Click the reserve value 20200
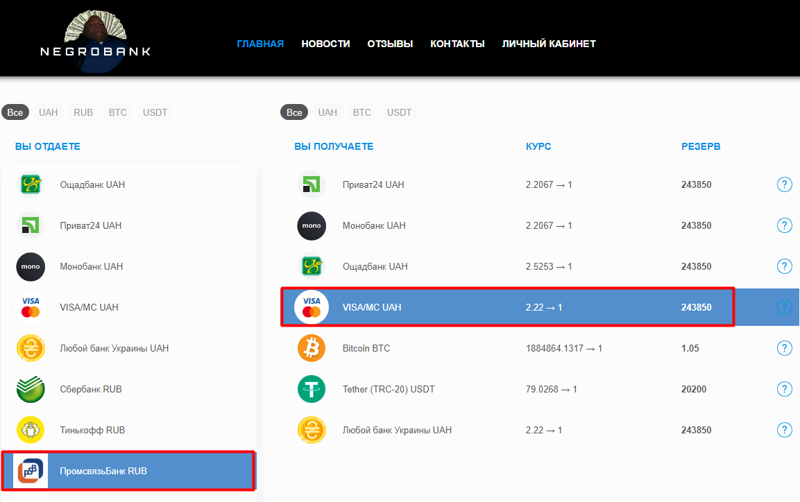The height and width of the screenshot is (502, 800). [694, 389]
